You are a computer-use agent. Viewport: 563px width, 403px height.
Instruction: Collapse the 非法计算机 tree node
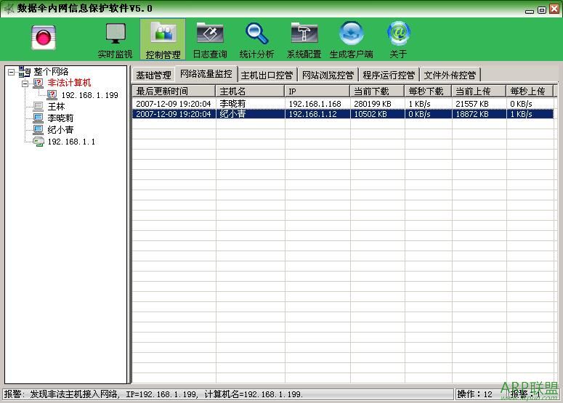(x=25, y=84)
